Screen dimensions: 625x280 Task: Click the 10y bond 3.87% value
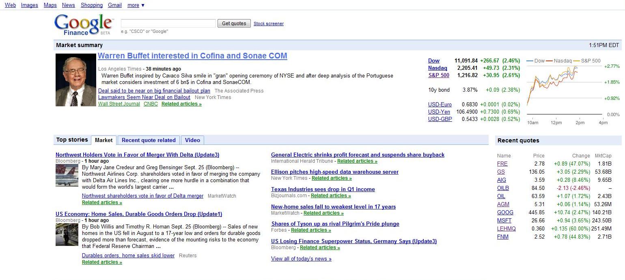click(470, 90)
